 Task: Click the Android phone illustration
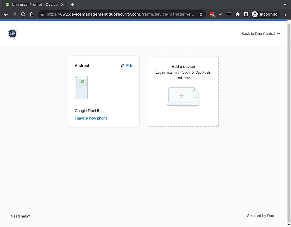(x=81, y=87)
